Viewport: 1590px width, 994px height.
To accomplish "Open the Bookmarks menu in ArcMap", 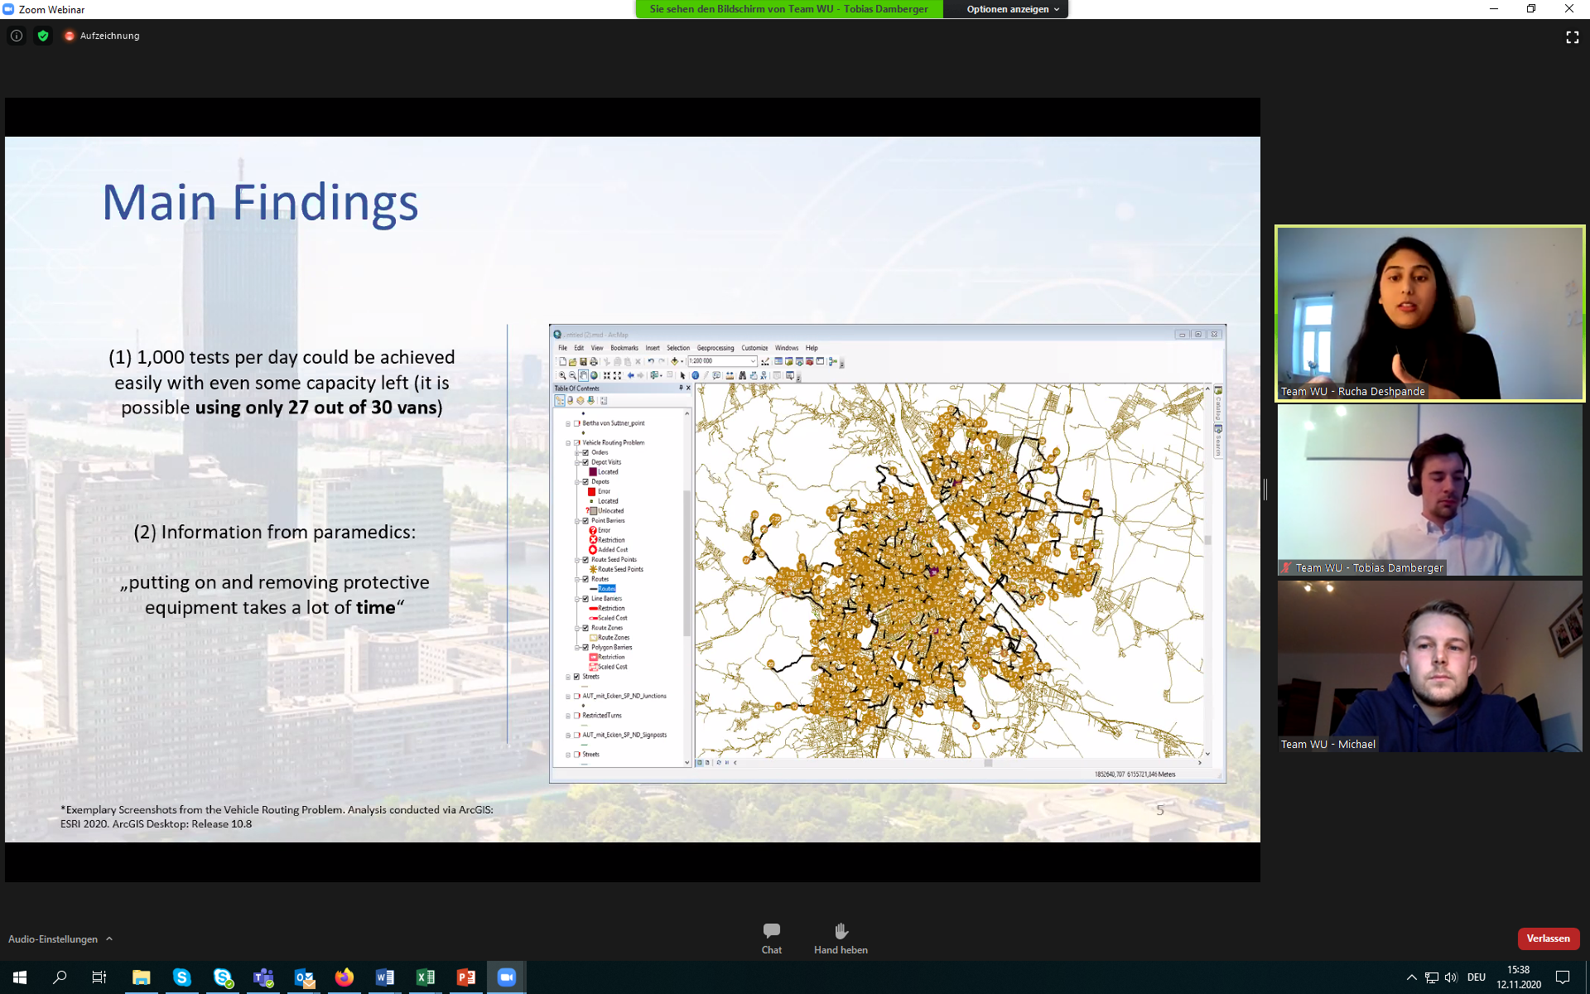I will 624,348.
